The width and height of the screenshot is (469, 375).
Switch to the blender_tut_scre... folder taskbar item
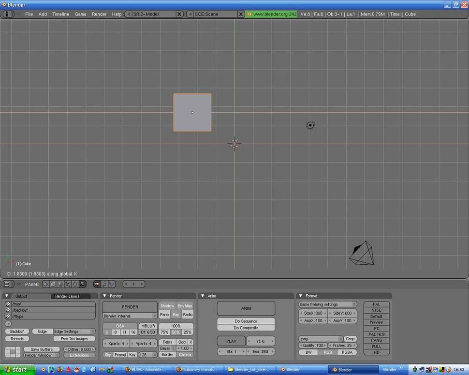[x=249, y=370]
